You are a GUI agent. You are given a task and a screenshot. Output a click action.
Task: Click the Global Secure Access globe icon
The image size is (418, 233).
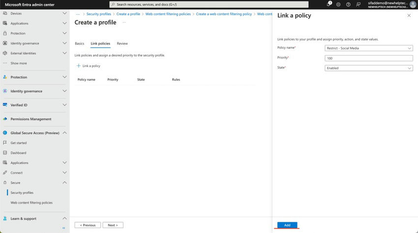click(x=5, y=133)
